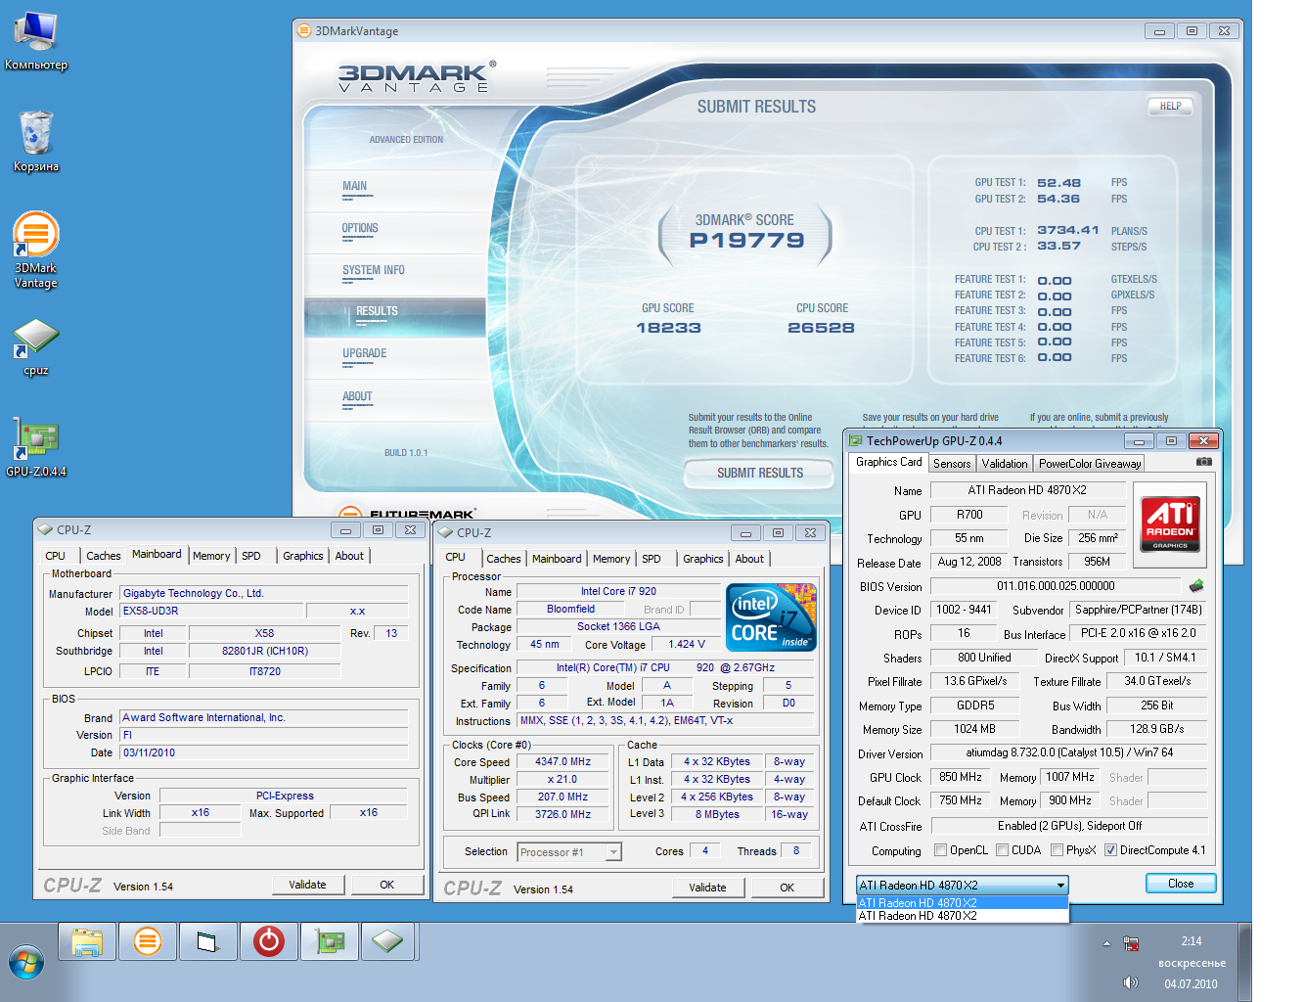The width and height of the screenshot is (1305, 1002).
Task: Click the Close button in GPU-Z
Action: (x=1181, y=884)
